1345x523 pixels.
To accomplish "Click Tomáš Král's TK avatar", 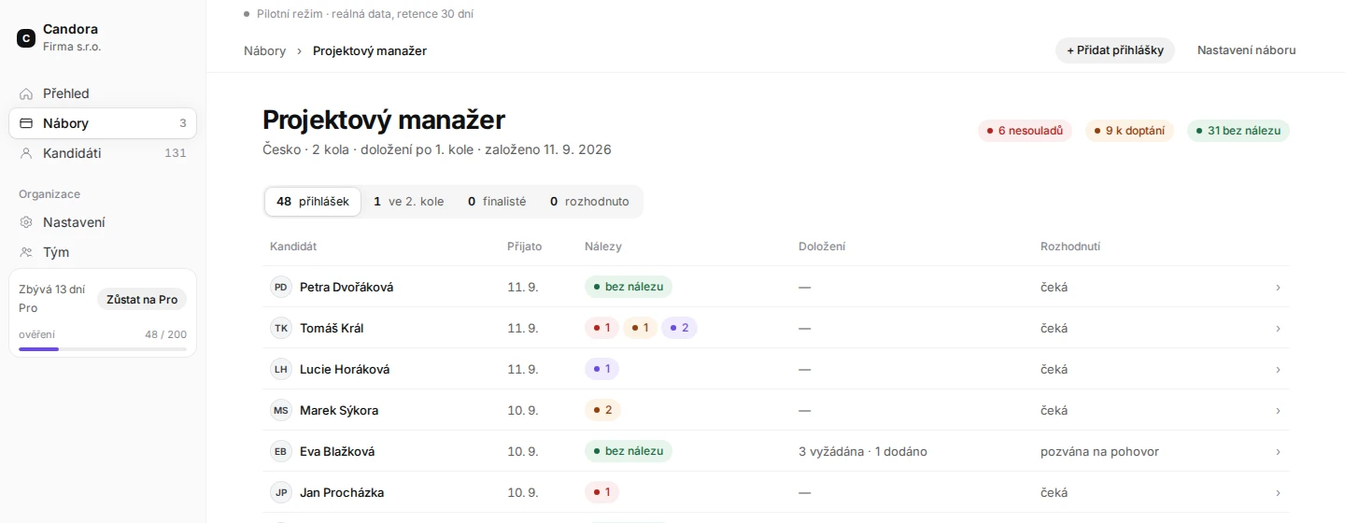I will click(280, 328).
